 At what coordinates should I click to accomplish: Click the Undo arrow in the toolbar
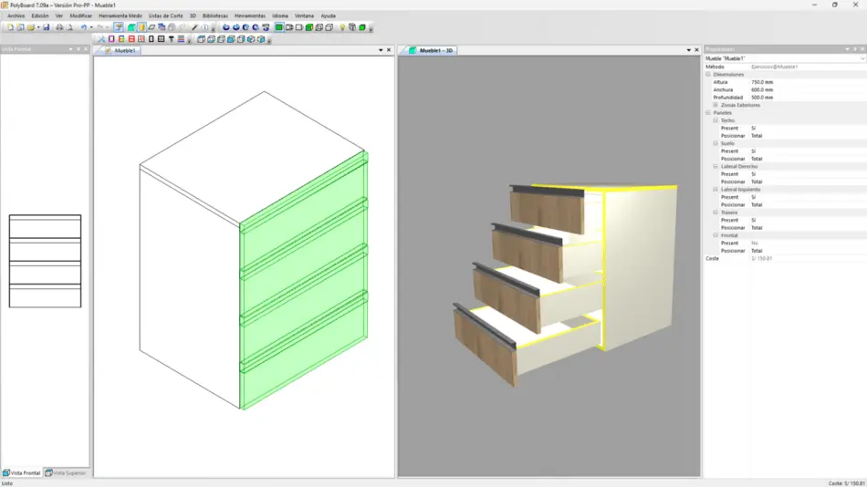(83, 27)
